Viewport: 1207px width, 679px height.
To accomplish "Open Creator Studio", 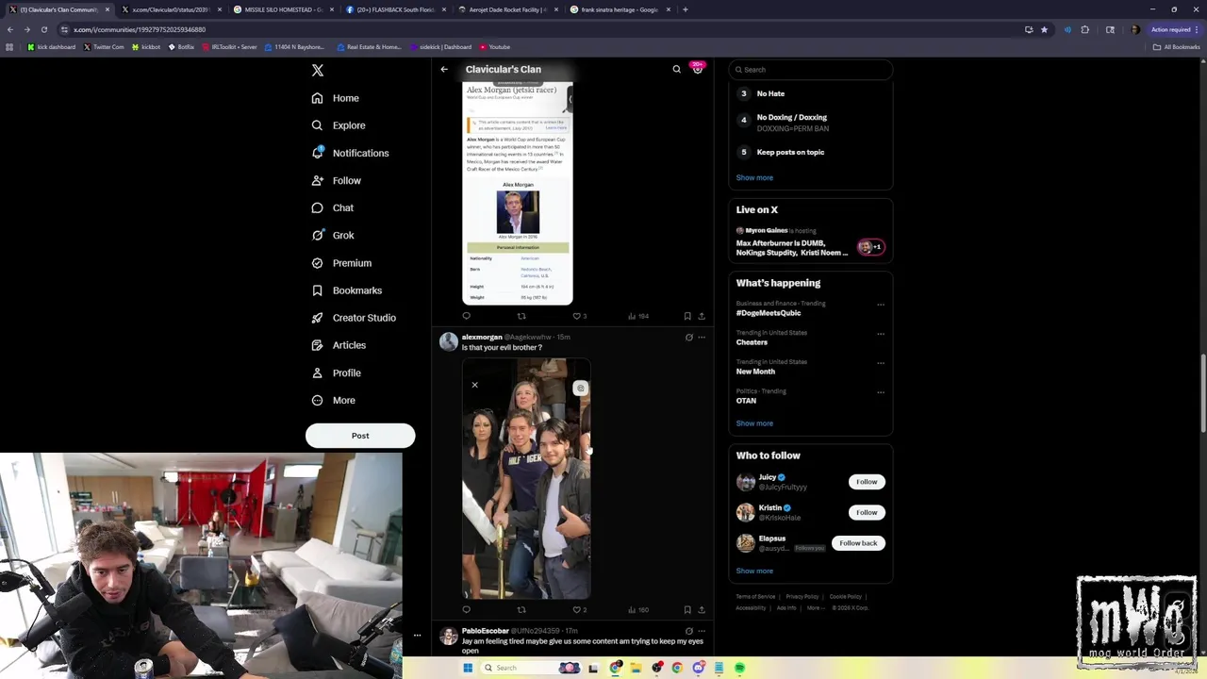I will tap(353, 318).
